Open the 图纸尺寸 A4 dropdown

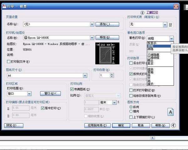pos(85,76)
